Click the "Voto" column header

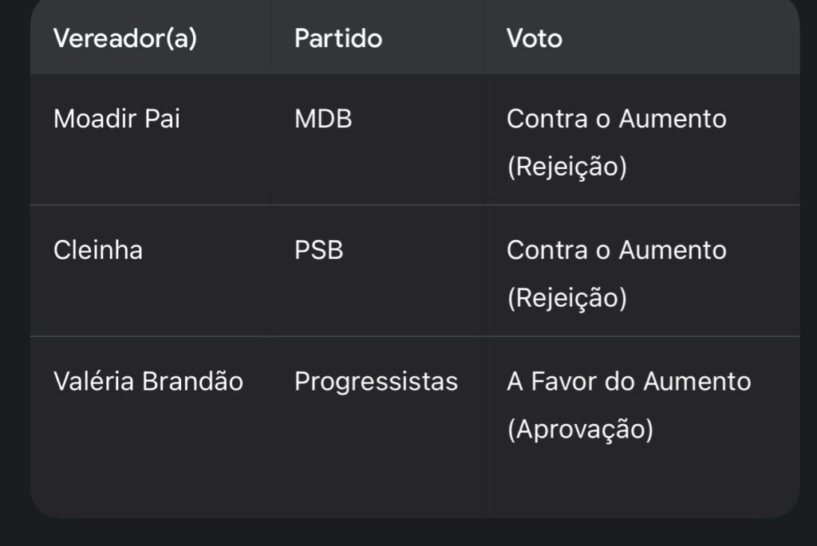click(534, 38)
